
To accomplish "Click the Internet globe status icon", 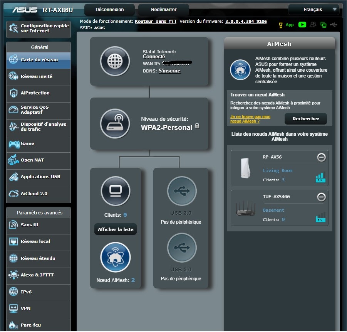I will coord(115,61).
